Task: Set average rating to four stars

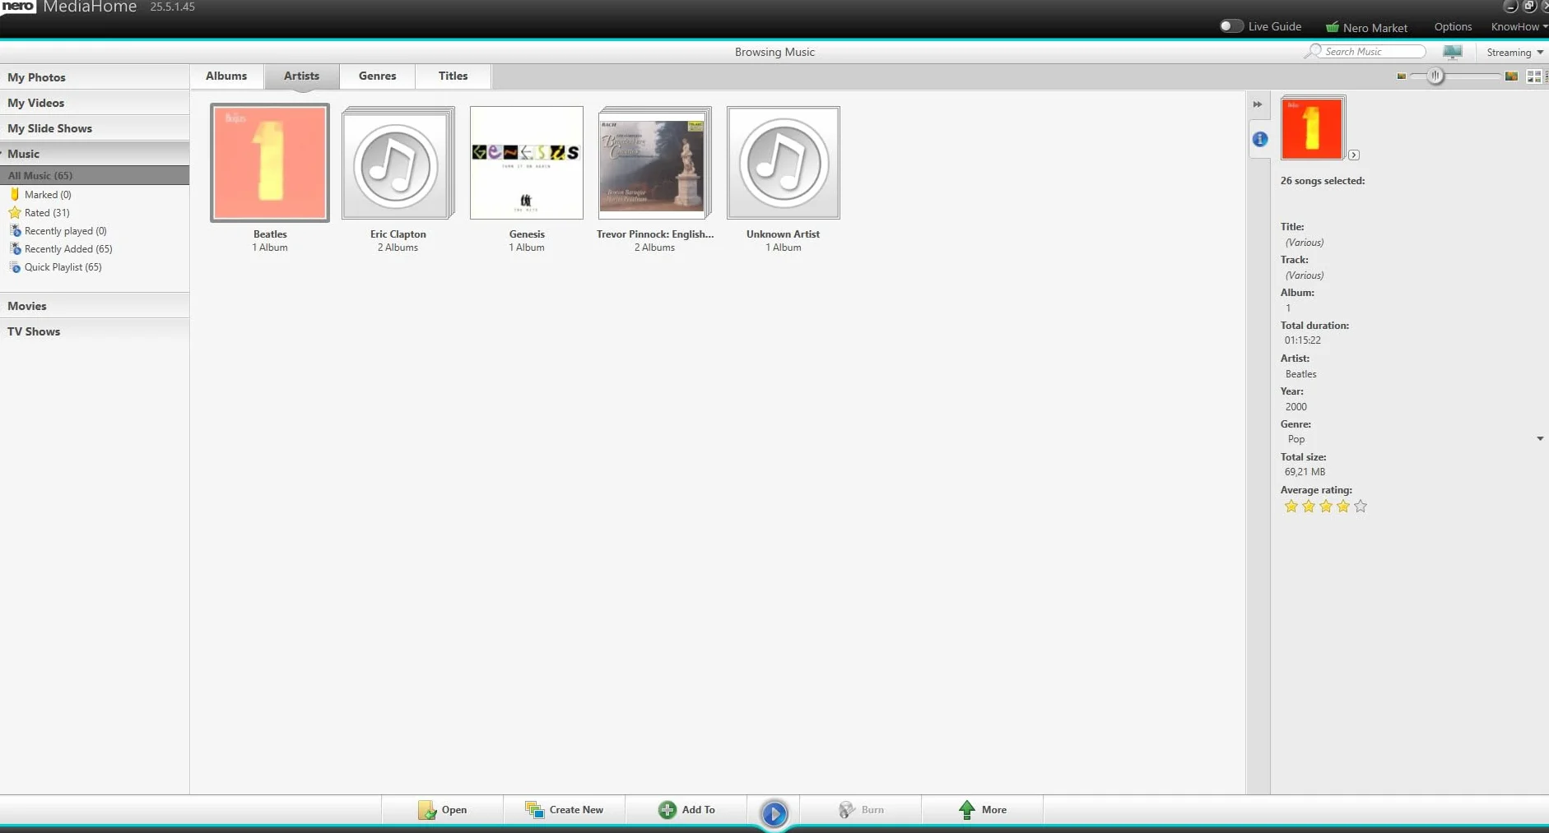Action: click(x=1342, y=507)
